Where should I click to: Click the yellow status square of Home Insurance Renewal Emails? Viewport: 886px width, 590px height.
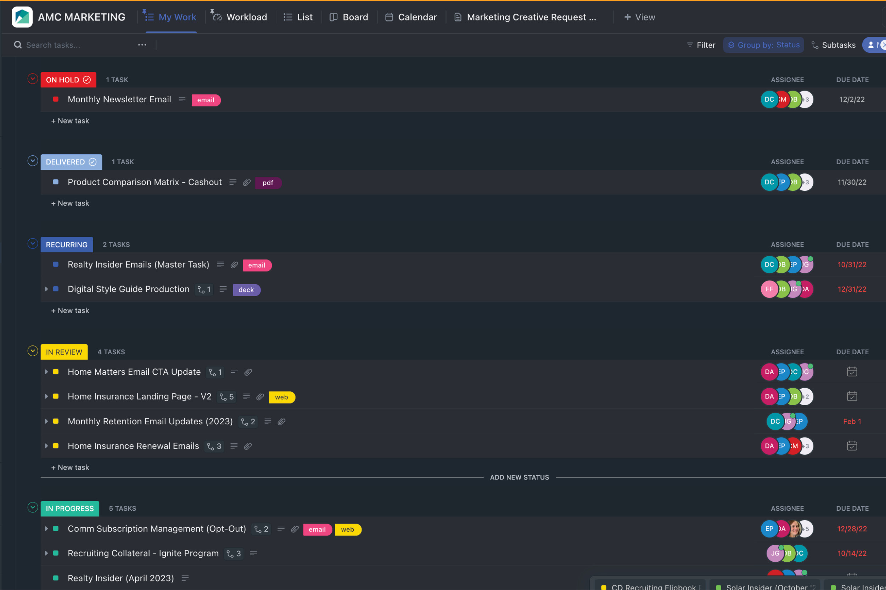tap(56, 446)
